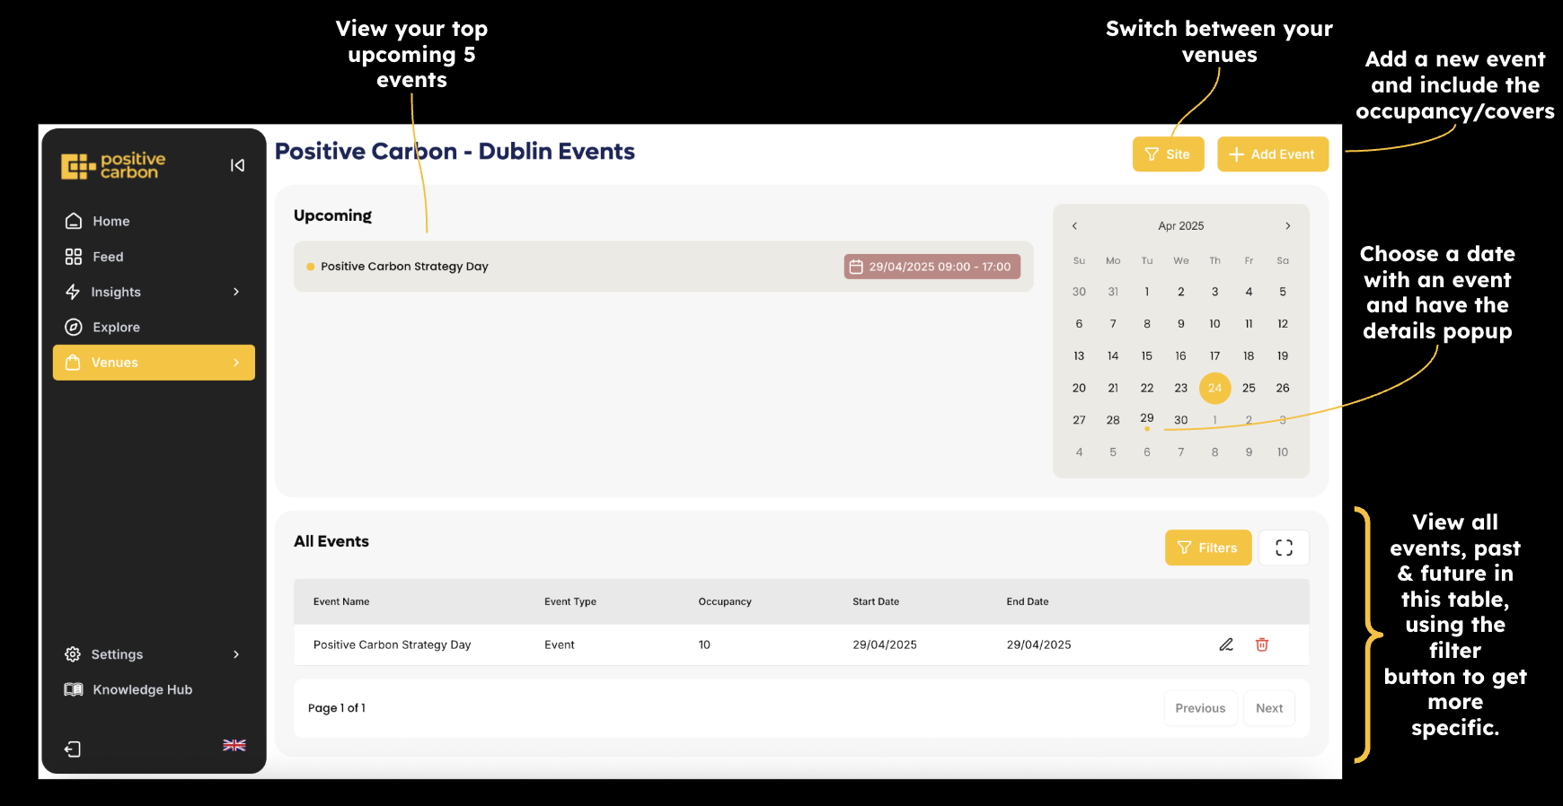Image resolution: width=1563 pixels, height=806 pixels.
Task: Expand the events table to fullscreen
Action: pos(1284,548)
